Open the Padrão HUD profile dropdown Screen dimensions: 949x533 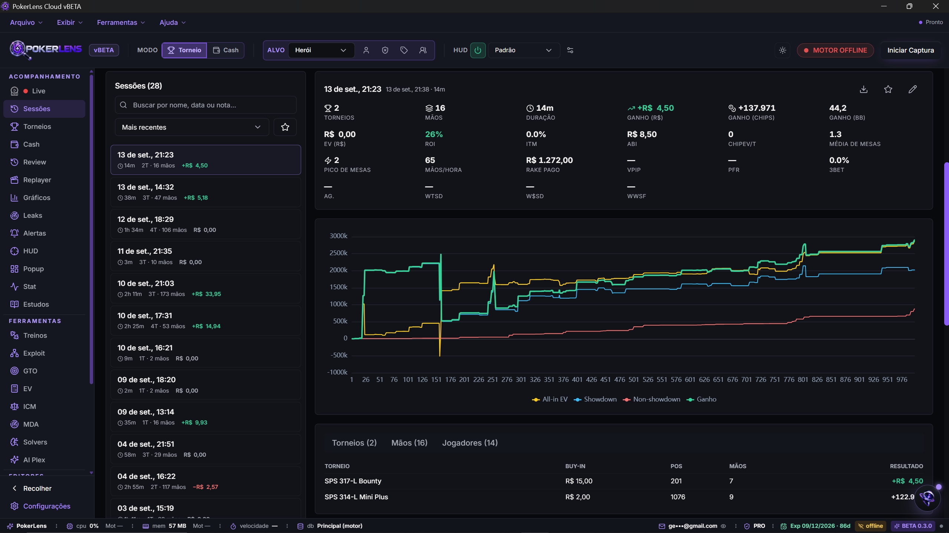point(524,50)
